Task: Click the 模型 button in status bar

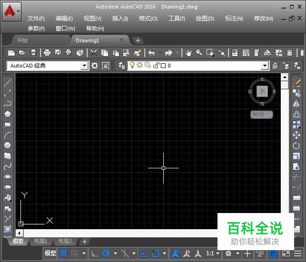Action: point(50,253)
